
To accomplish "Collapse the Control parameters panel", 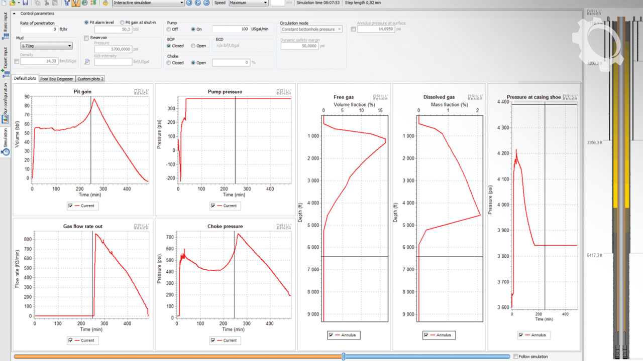I will click(x=14, y=14).
